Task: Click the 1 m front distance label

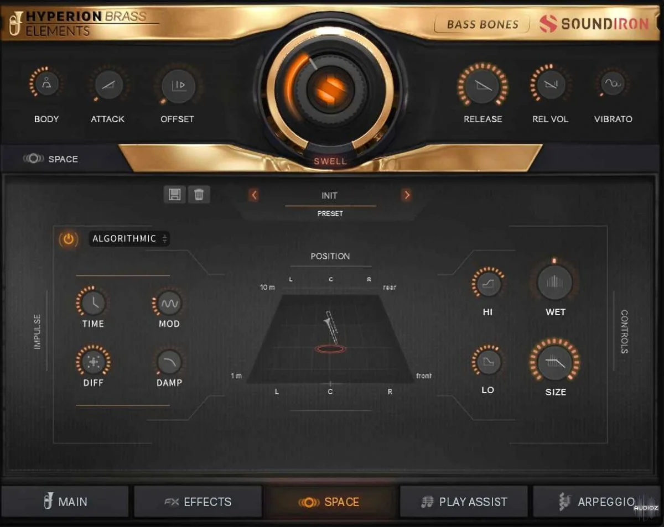Action: click(x=236, y=376)
